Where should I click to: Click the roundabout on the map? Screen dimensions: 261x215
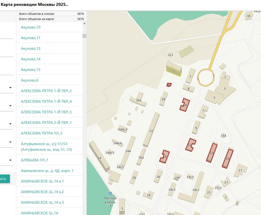[206, 77]
